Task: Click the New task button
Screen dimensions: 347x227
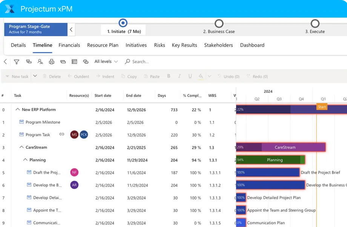Action: point(17,76)
